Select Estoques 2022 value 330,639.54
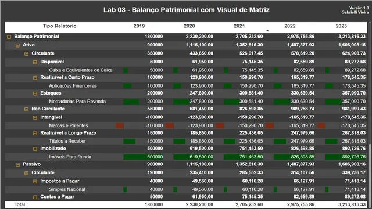Viewport: 372px width, 209px height. click(302, 93)
